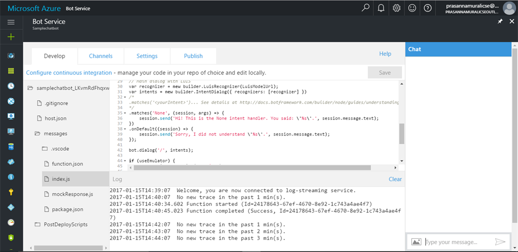Fold code block at line 35
The image size is (518, 252).
coord(124,113)
